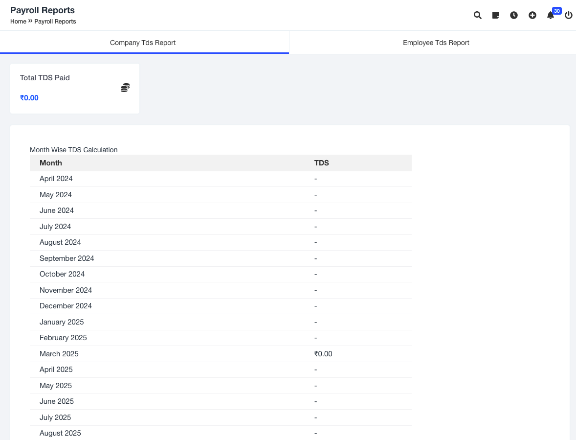Go to Home breadcrumb link
The image size is (576, 440).
tap(18, 22)
